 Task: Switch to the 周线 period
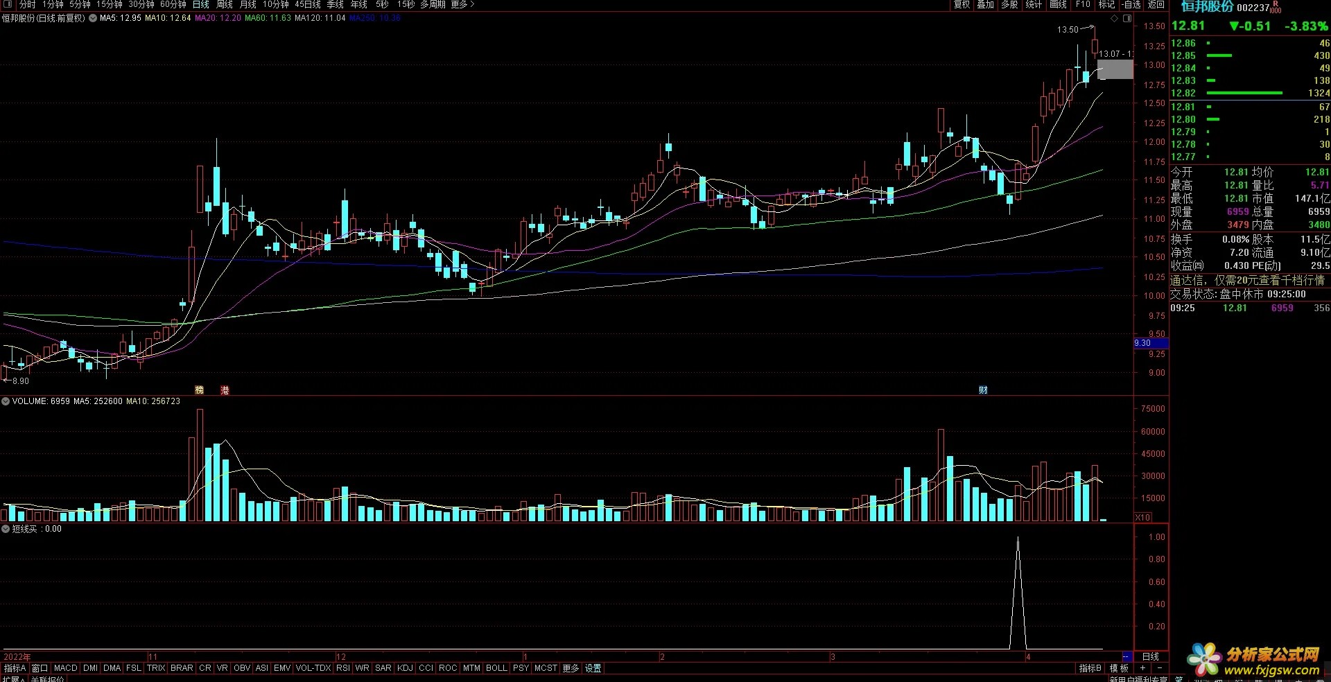click(x=225, y=4)
